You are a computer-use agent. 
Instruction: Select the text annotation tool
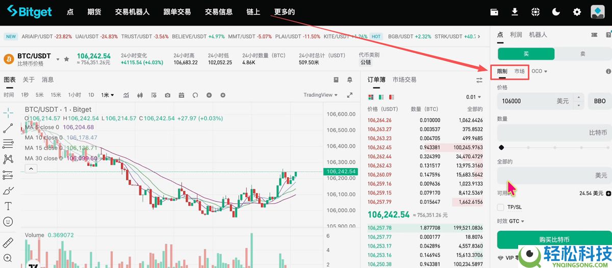(x=8, y=206)
